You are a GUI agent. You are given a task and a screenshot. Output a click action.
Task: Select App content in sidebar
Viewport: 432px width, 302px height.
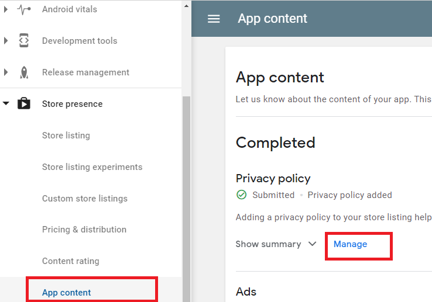(67, 293)
